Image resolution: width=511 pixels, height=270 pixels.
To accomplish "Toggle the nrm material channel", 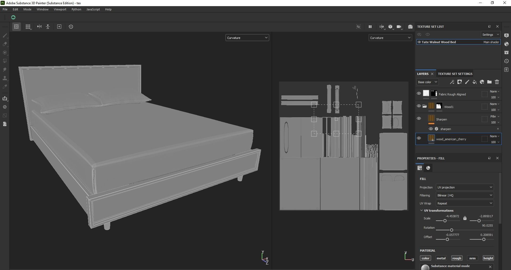I will click(472, 258).
